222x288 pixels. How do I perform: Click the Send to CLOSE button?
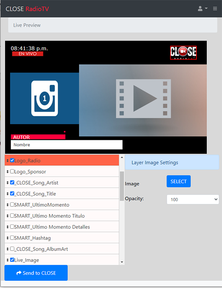click(x=36, y=273)
